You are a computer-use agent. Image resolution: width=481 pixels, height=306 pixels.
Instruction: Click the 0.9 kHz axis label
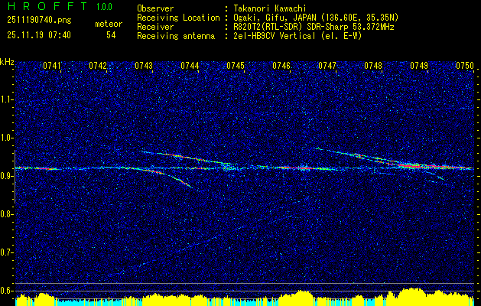7,176
